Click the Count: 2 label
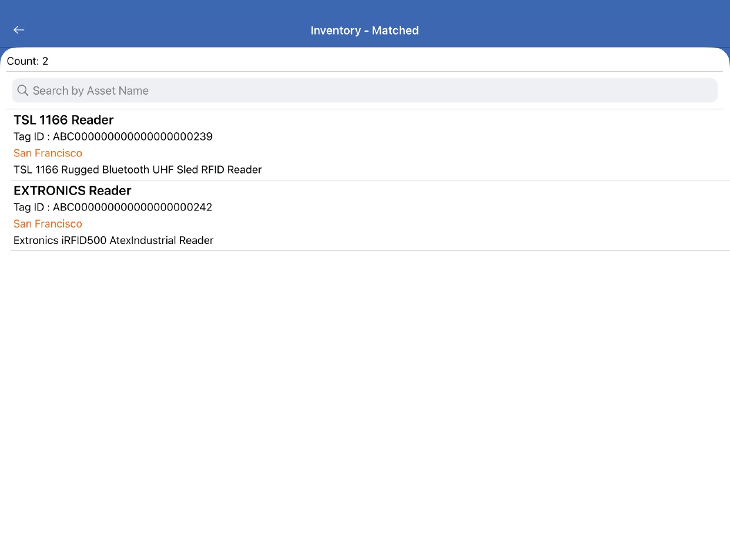Image resolution: width=730 pixels, height=549 pixels. pos(28,61)
